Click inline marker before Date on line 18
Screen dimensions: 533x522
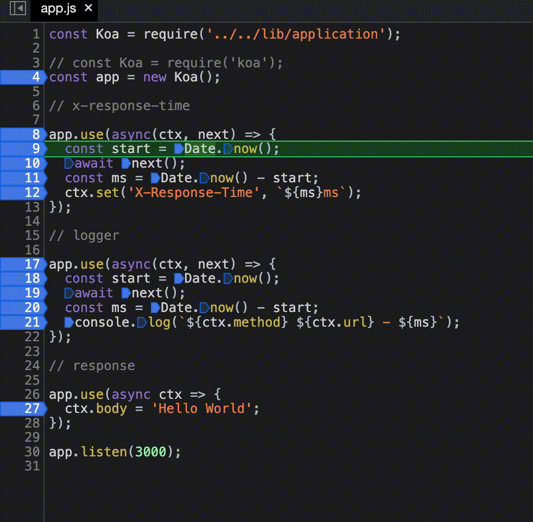click(179, 279)
